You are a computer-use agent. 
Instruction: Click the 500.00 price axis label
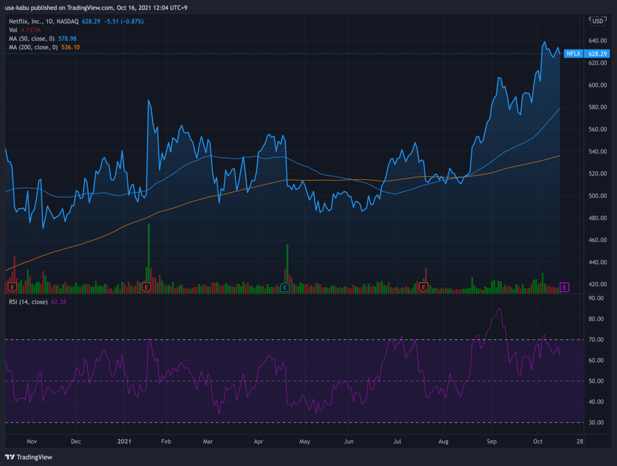click(598, 196)
